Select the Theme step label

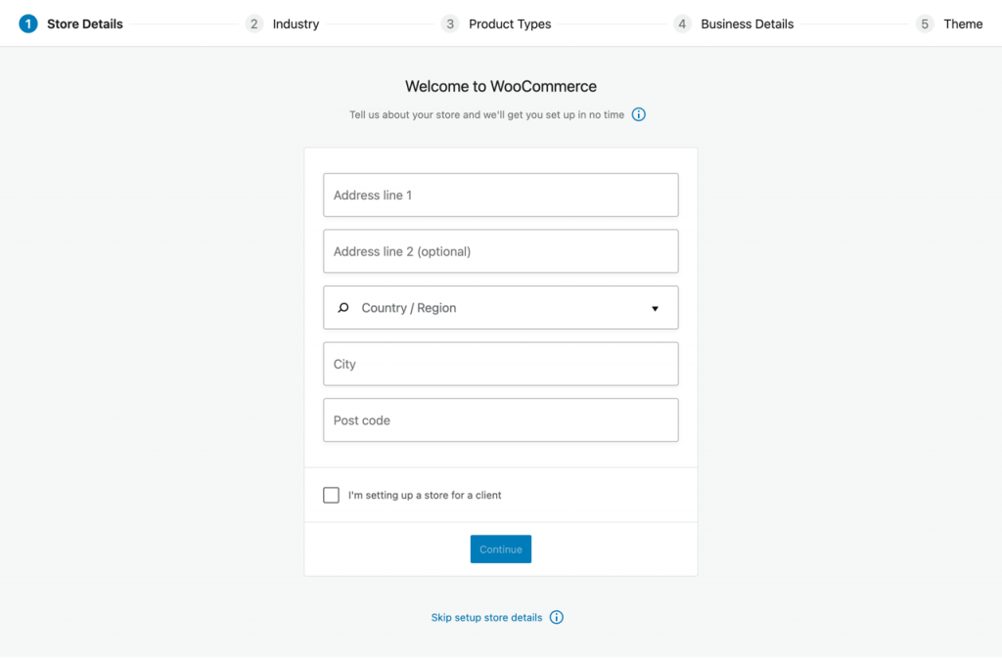(x=964, y=23)
